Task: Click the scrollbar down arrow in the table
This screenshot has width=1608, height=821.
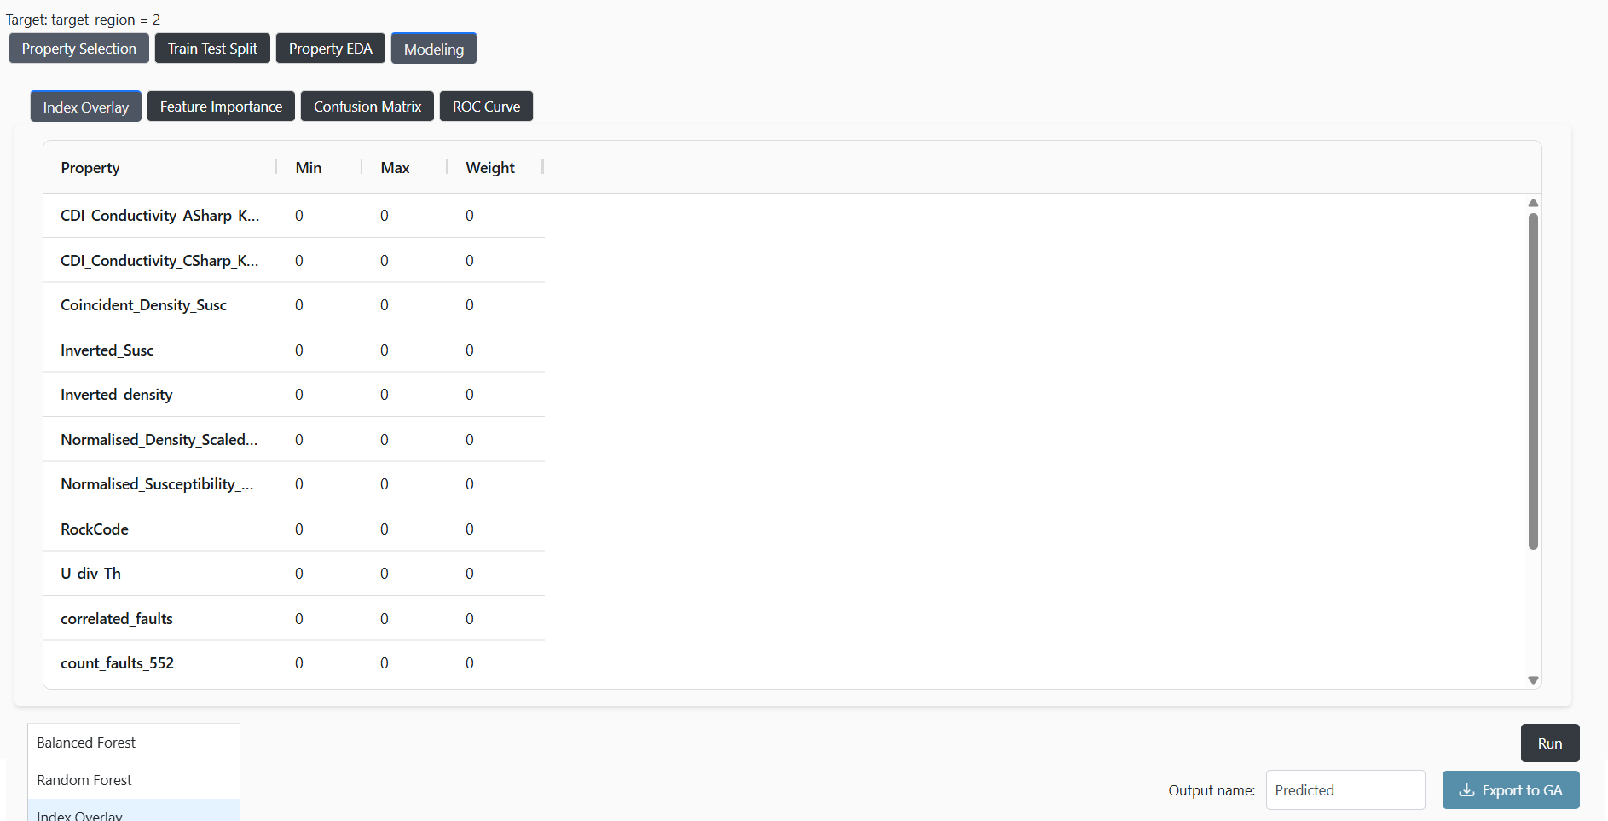Action: click(1533, 679)
